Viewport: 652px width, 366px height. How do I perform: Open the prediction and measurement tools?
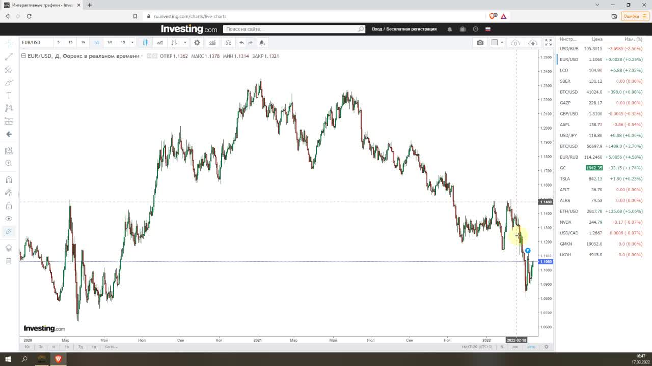click(9, 121)
